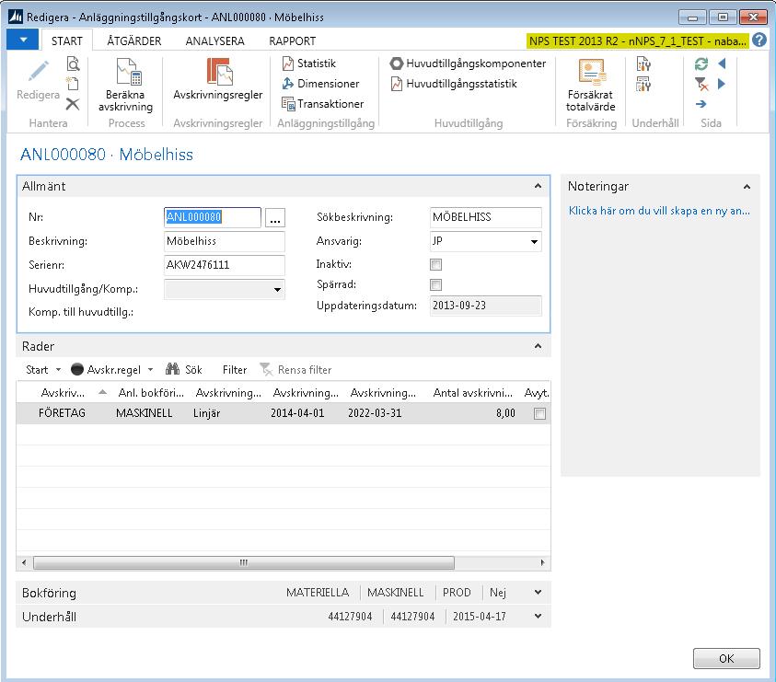Image resolution: width=776 pixels, height=682 pixels.
Task: Select the MASKINELL cell in rows table
Action: pos(144,413)
